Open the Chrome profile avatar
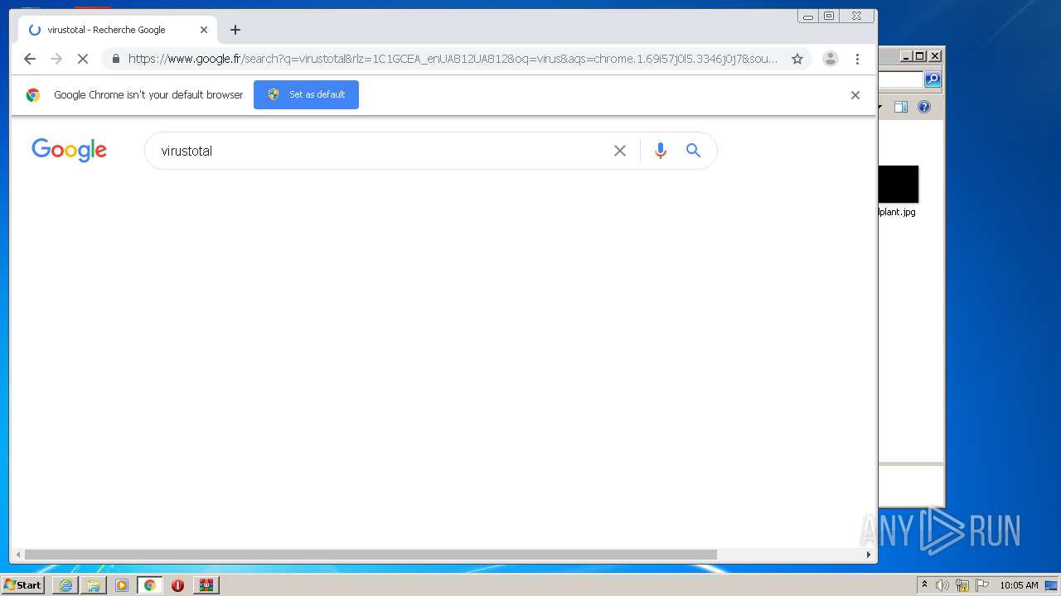 tap(830, 59)
